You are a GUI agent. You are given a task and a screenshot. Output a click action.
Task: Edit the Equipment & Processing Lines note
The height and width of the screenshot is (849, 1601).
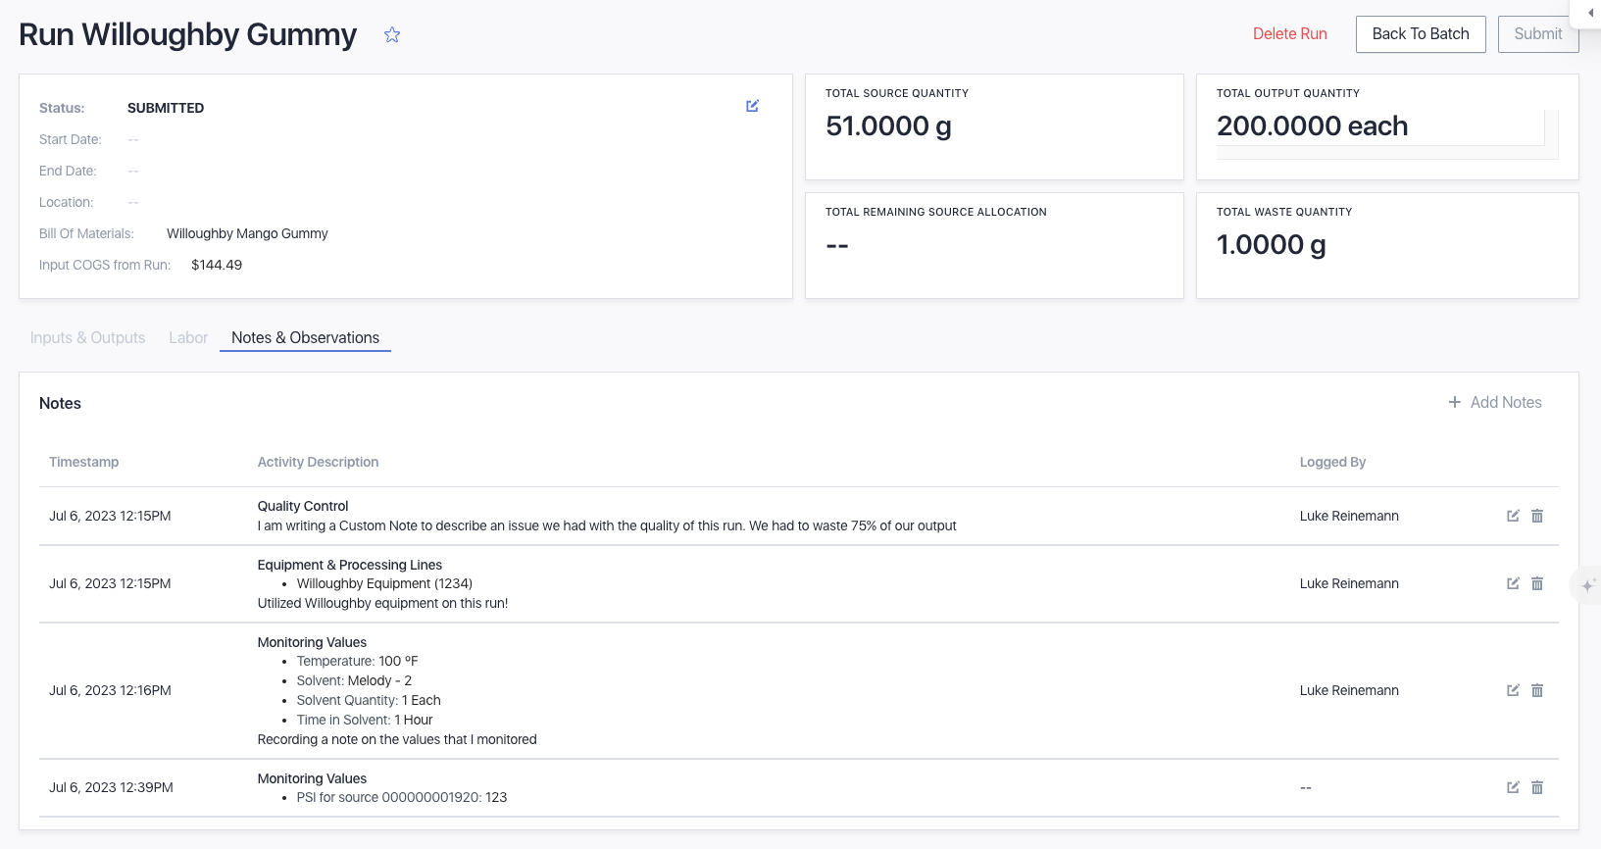[1513, 583]
